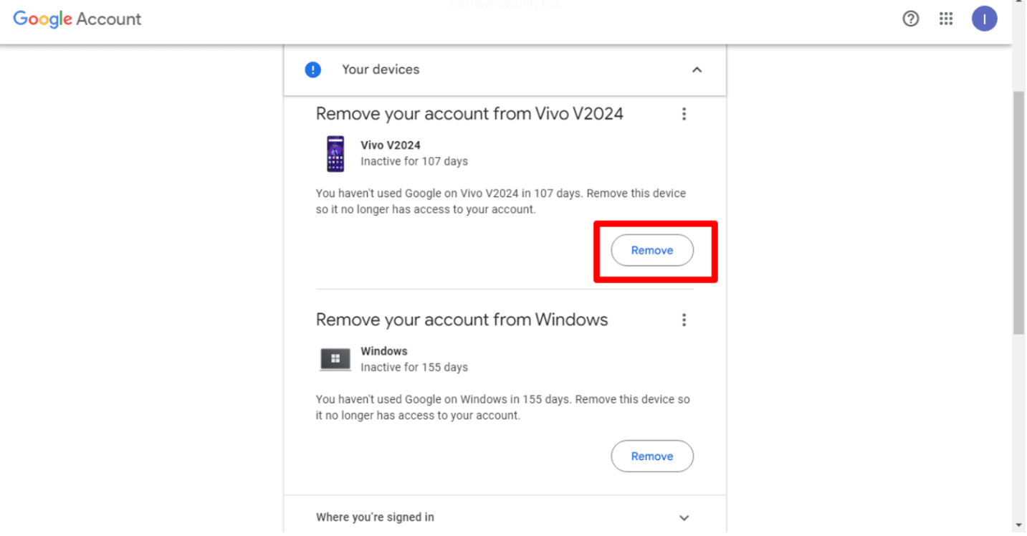The width and height of the screenshot is (1027, 536).
Task: Remove account from the Windows device
Action: click(x=651, y=456)
